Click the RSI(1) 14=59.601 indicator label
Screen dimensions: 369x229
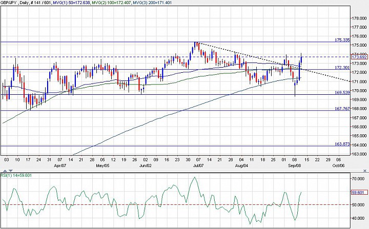point(16,175)
